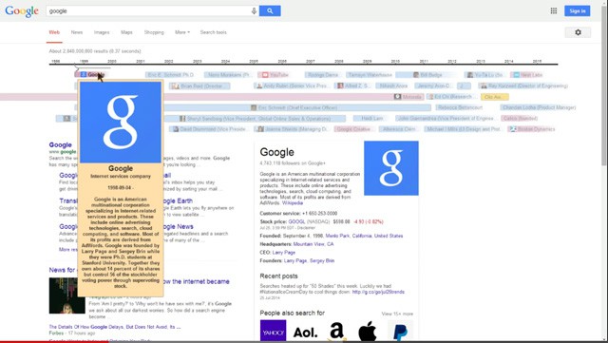
Task: Click the YouTube icon in the timeline
Action: (265, 75)
